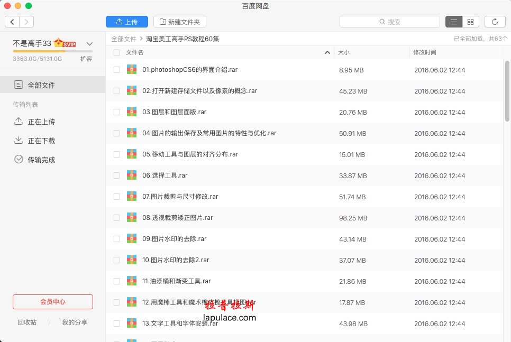Click the SVIP badge icon
511x342 pixels.
coord(65,43)
